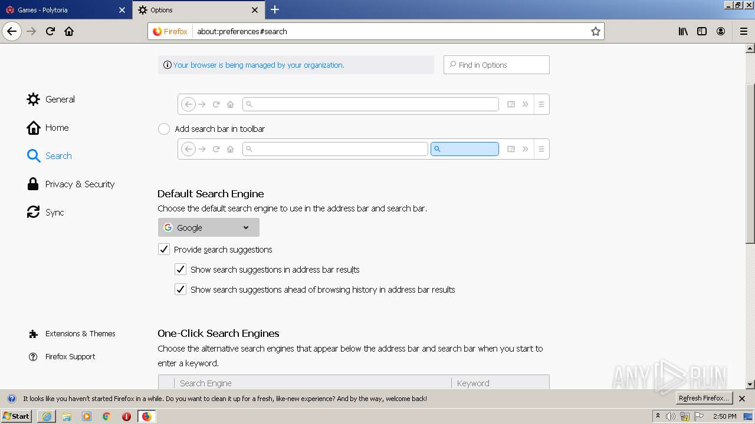Image resolution: width=755 pixels, height=424 pixels.
Task: Click the Search Engine column header
Action: [x=313, y=383]
